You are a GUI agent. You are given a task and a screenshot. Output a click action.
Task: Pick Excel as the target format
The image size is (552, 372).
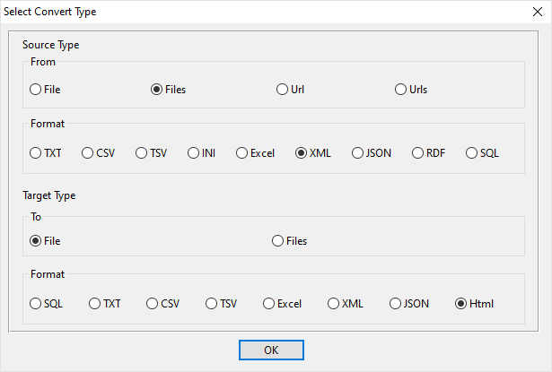coord(269,304)
